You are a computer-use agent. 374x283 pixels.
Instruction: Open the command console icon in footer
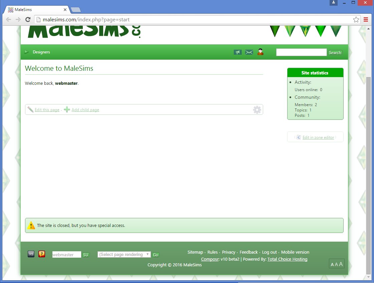(x=31, y=254)
